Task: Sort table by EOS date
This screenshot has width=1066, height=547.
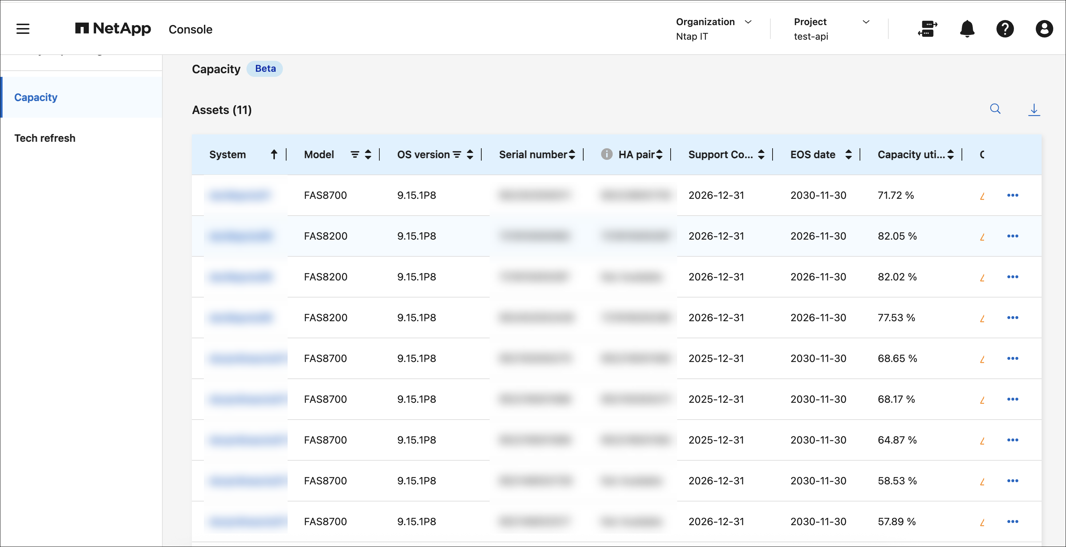Action: point(848,154)
